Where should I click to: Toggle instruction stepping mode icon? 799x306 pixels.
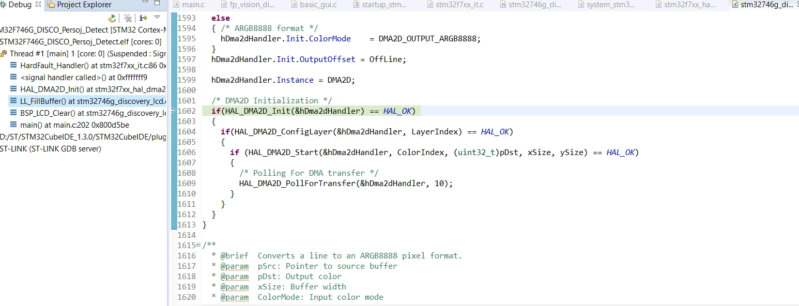point(143,18)
